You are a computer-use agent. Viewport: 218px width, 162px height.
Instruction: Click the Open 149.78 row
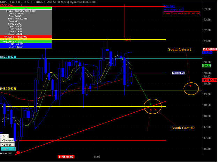pos(26,26)
